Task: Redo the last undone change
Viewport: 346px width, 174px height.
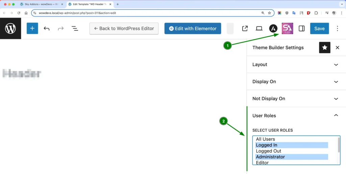Action: coord(61,28)
